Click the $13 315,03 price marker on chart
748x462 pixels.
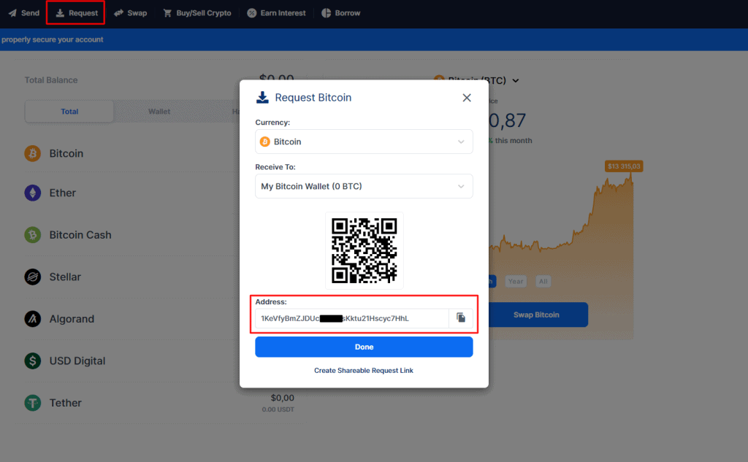(x=624, y=166)
